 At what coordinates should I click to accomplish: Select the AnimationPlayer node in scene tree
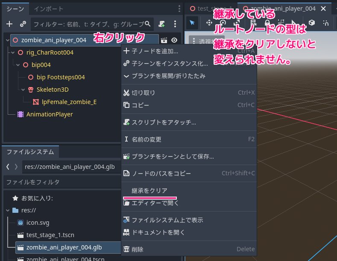pyautogui.click(x=49, y=114)
